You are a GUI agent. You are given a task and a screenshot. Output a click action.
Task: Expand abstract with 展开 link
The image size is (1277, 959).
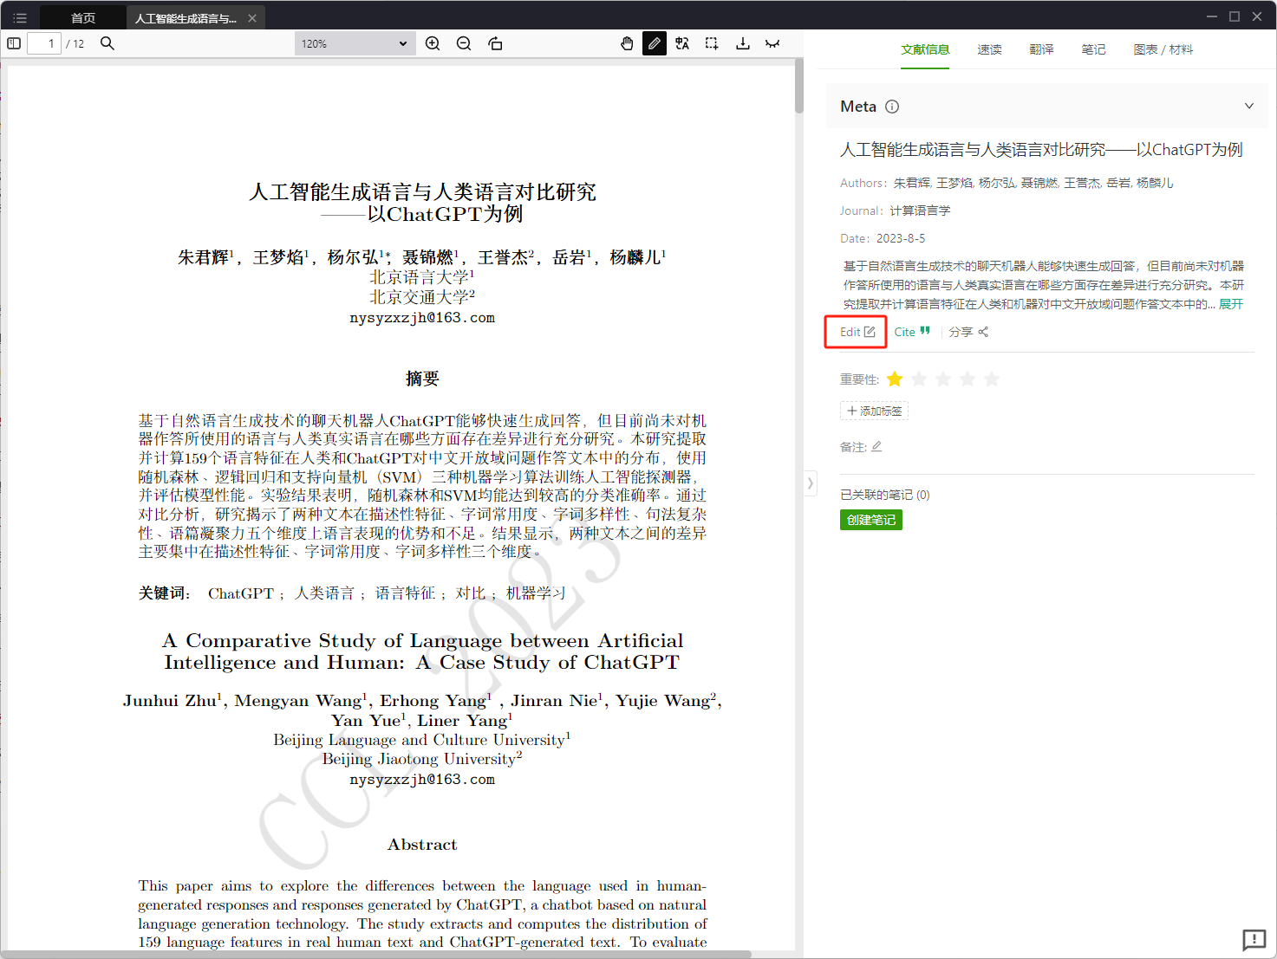click(x=1231, y=304)
